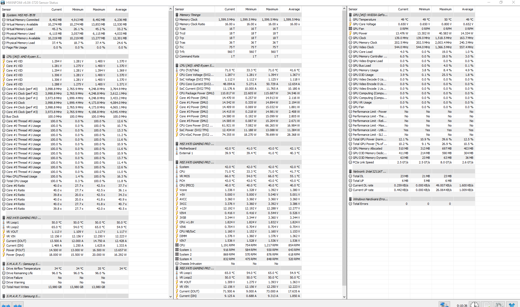Viewport: 520px width, 307px height.
Task: Click scroll up arrow of middle panel scrollbar
Action: click(344, 9)
